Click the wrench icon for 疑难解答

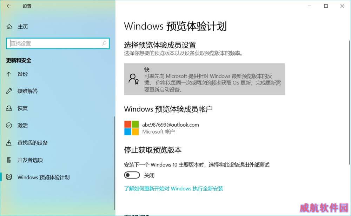[x=9, y=91]
